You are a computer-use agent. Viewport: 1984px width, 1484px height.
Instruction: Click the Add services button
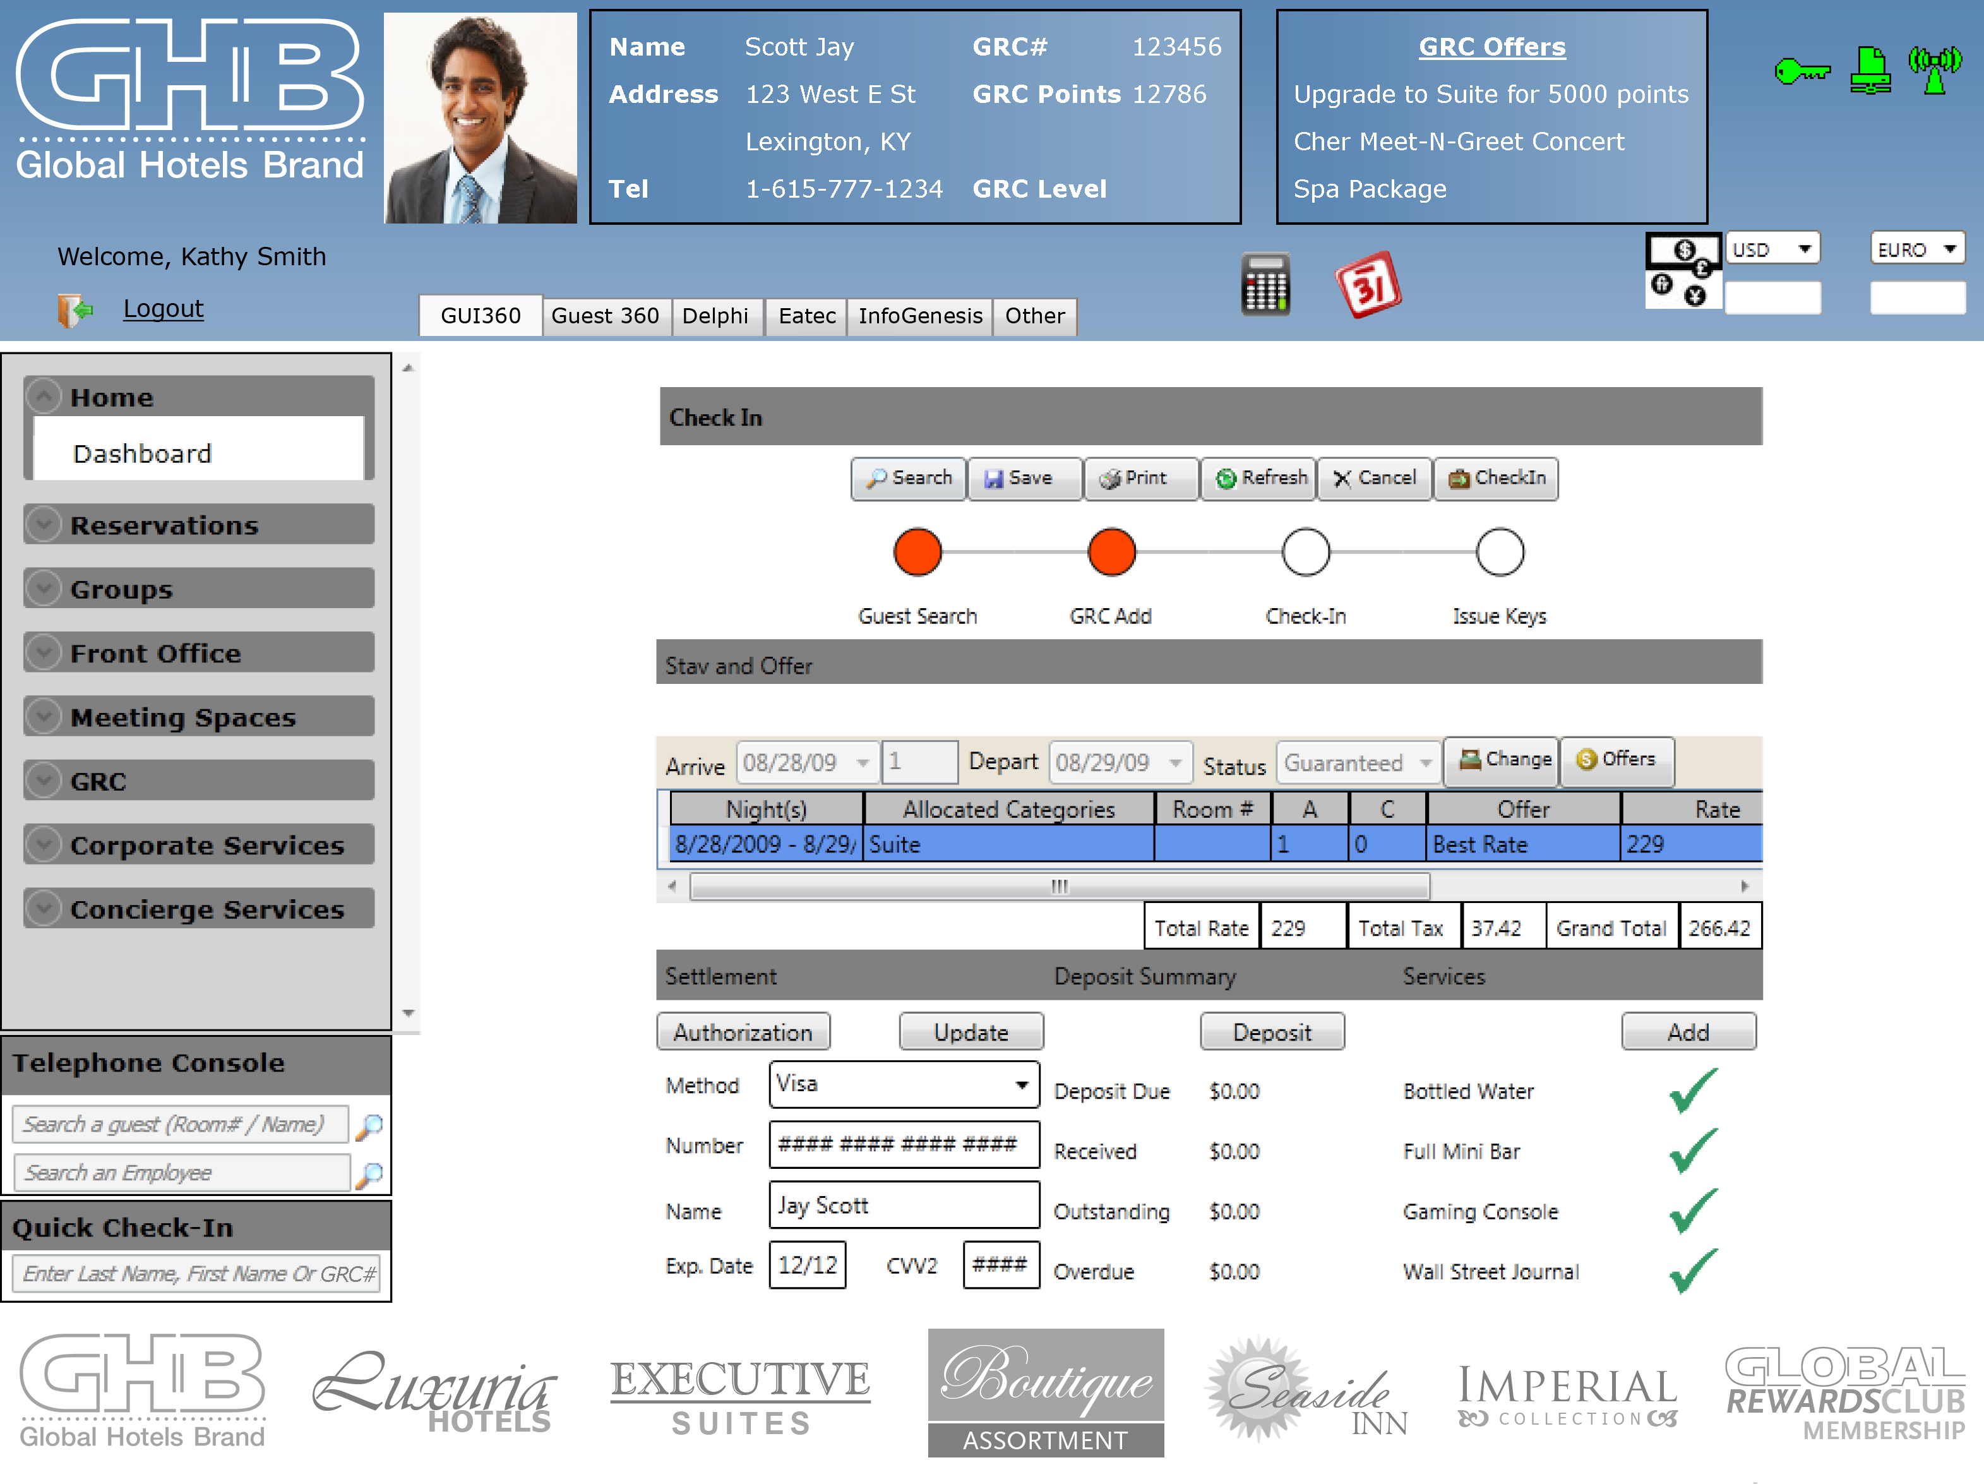click(1688, 1032)
